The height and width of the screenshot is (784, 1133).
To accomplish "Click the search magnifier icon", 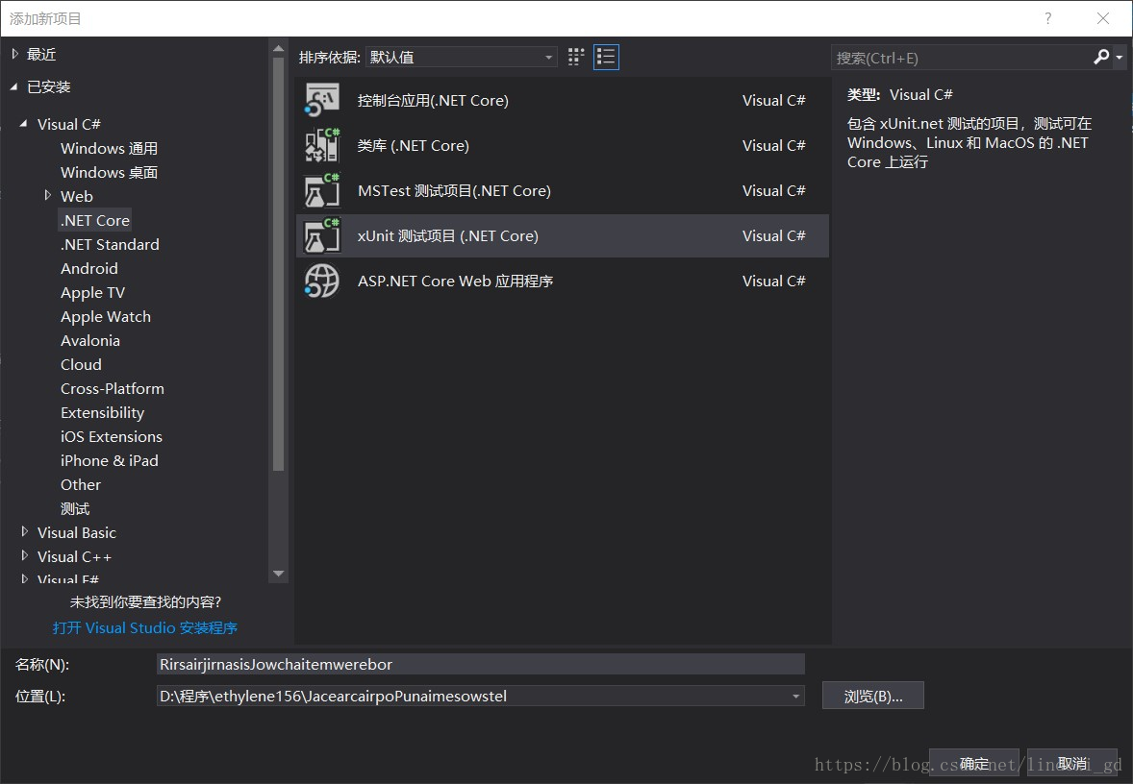I will pos(1101,57).
